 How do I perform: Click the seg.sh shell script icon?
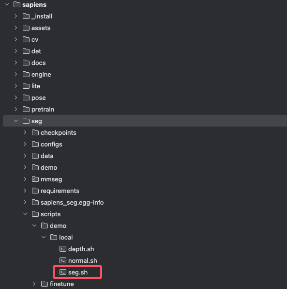[63, 272]
